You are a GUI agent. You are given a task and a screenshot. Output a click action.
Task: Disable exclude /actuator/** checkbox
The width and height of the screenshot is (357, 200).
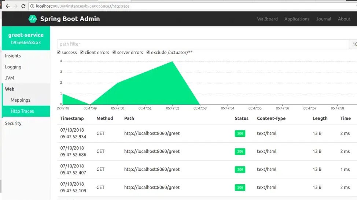(148, 52)
